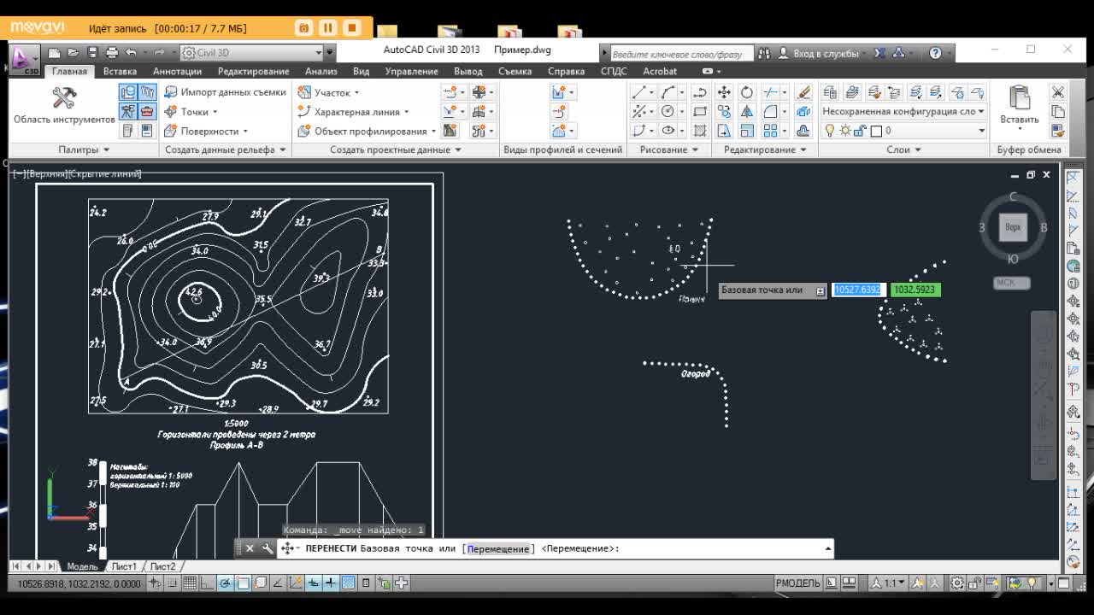Expand the Участок dropdown

pos(356,92)
